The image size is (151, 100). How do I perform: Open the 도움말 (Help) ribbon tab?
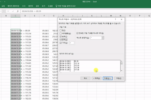pos(50,6)
